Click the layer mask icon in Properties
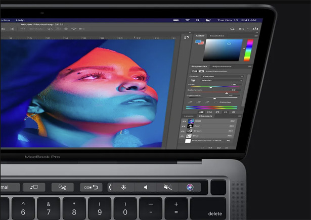Viewport: 311px width, 220px height. click(201, 71)
